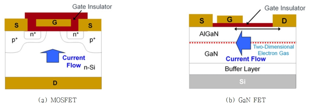Select the right source electrode S on MOSFET
The image size is (310, 107).
coord(90,25)
